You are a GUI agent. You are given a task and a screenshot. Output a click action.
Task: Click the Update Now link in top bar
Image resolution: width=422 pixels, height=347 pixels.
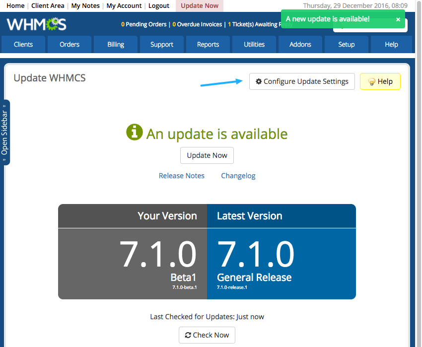200,5
